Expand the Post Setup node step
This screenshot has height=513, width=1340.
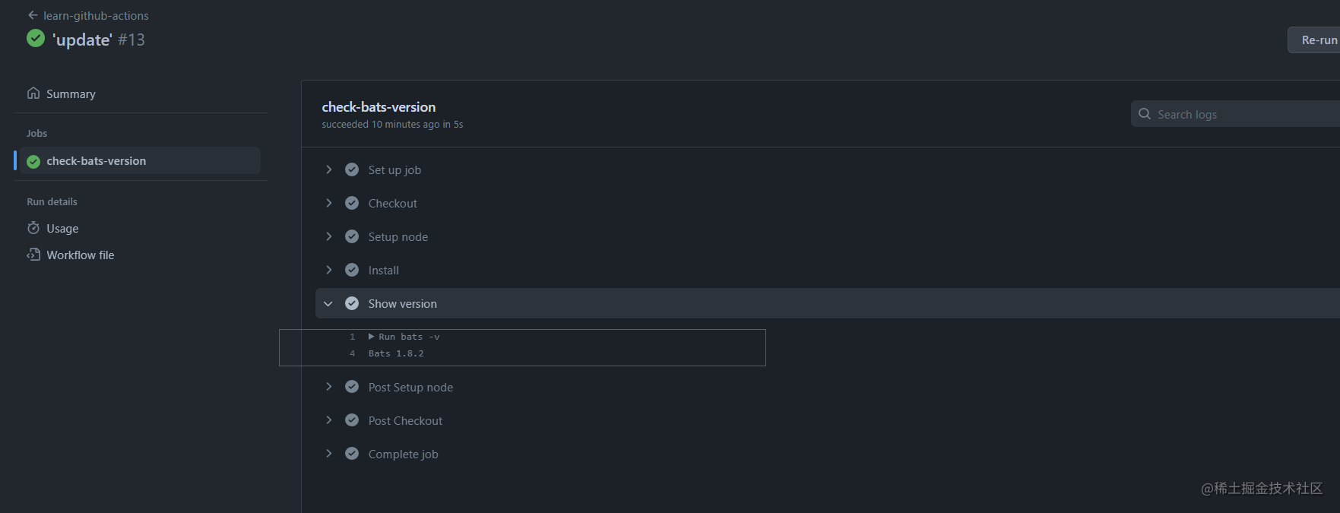pyautogui.click(x=328, y=387)
